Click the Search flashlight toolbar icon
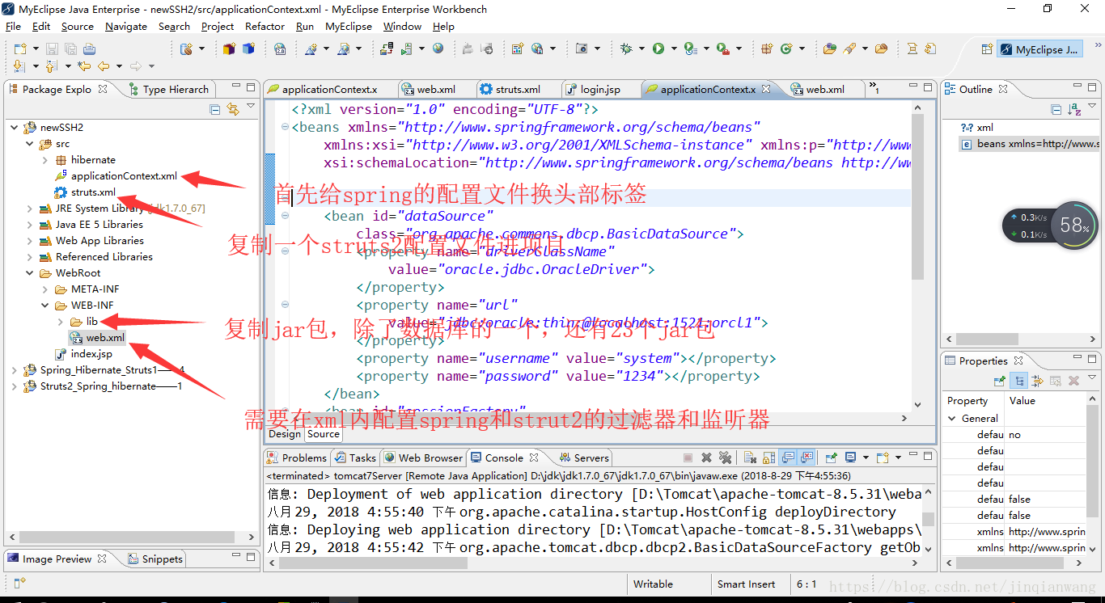 [849, 49]
